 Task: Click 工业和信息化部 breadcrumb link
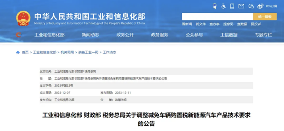tap(44, 52)
